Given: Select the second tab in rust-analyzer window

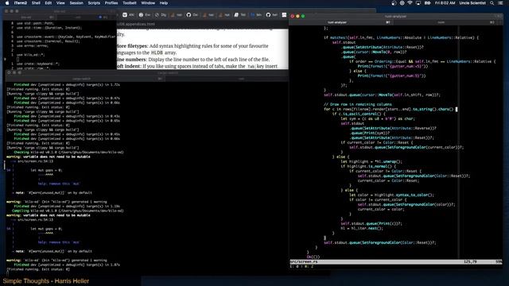Looking at the screenshot, I should pyautogui.click(x=445, y=22).
